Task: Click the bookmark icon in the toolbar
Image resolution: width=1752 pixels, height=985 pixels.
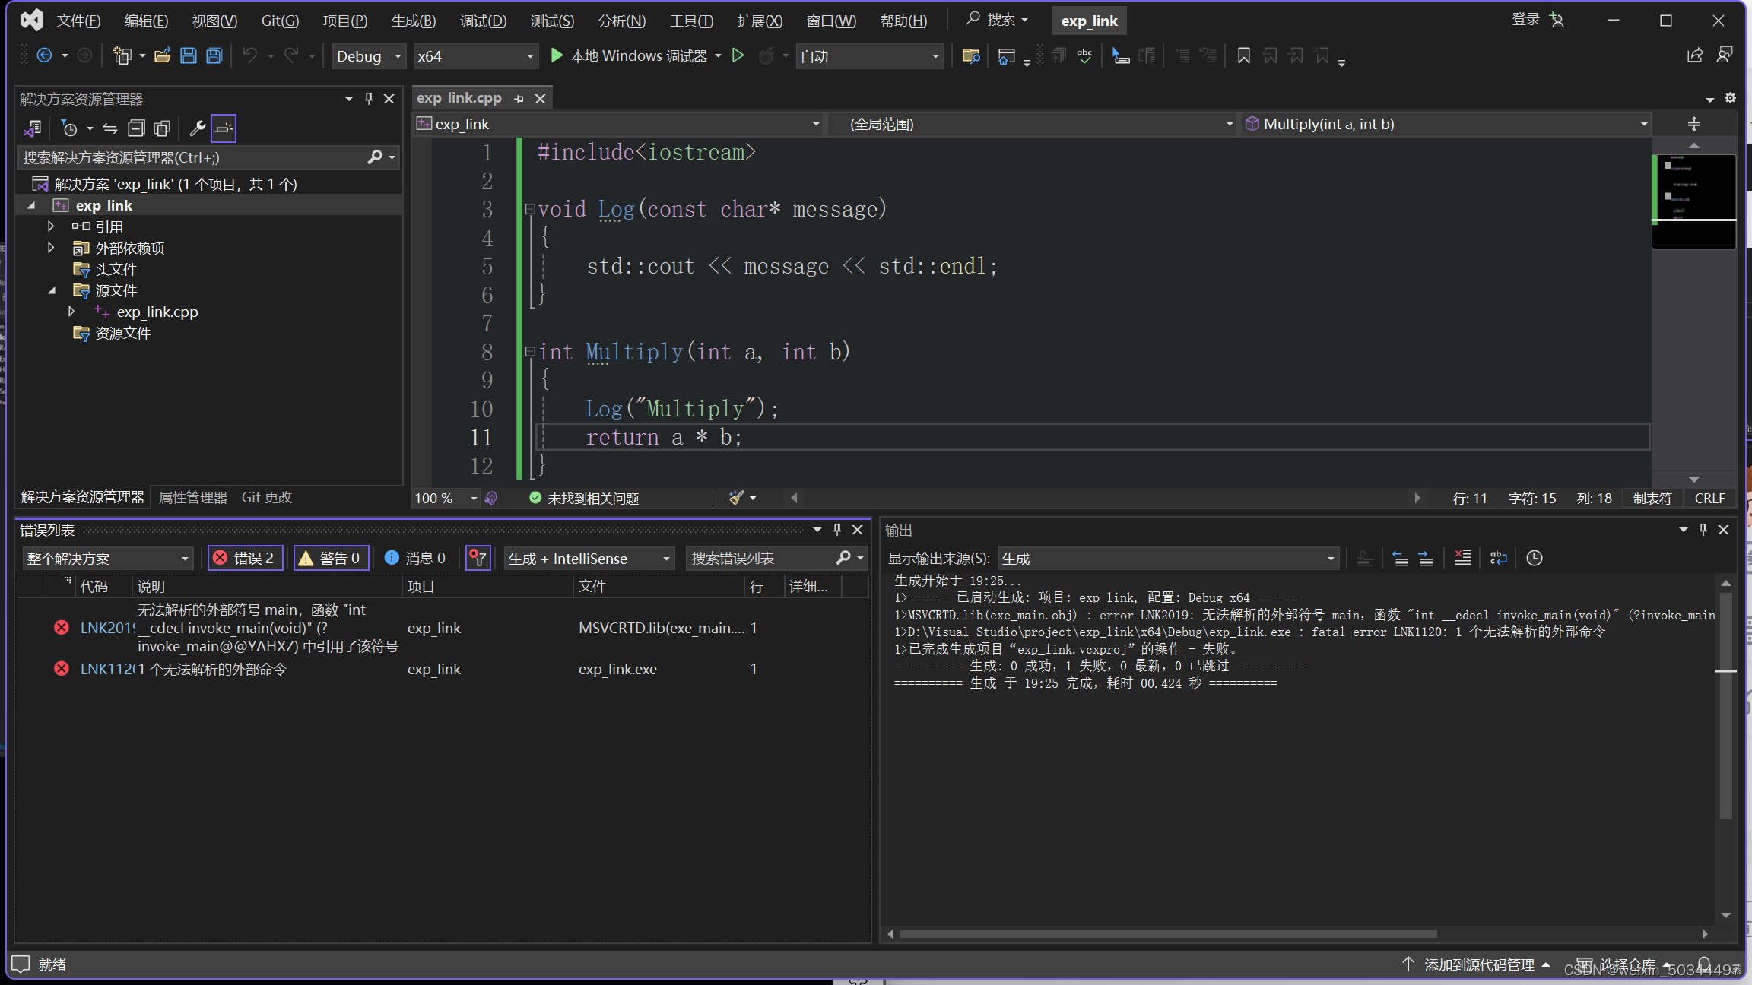Action: (x=1243, y=55)
